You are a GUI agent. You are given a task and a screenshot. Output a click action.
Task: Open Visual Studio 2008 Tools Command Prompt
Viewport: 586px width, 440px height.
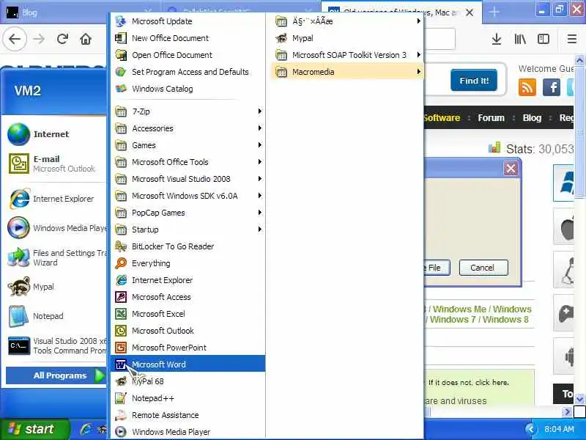[56, 345]
